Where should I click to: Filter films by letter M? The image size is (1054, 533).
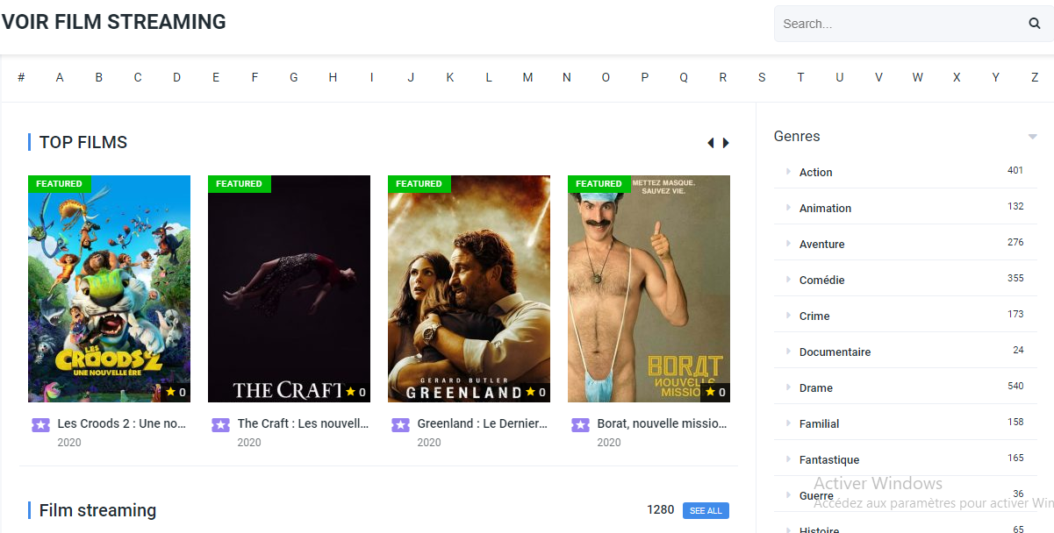click(x=527, y=77)
